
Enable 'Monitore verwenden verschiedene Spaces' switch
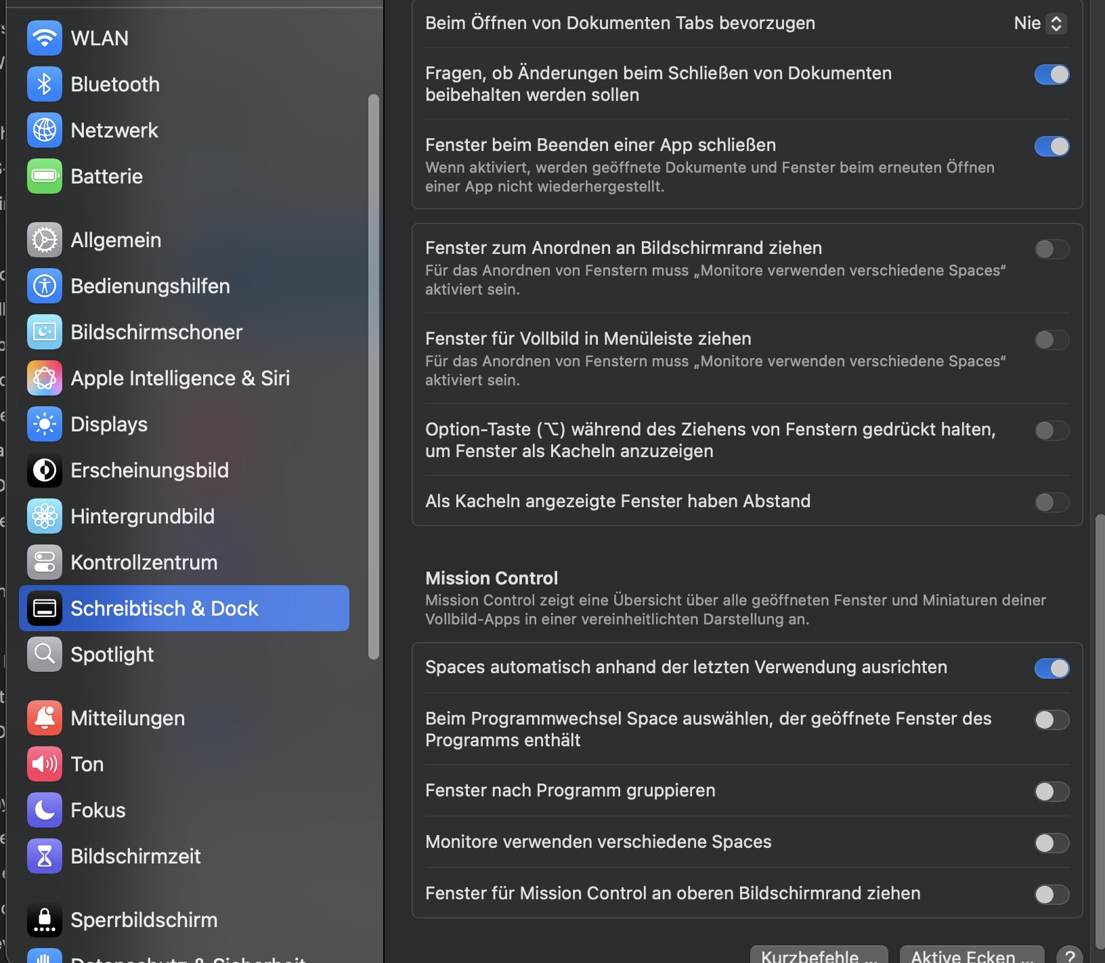pos(1052,843)
